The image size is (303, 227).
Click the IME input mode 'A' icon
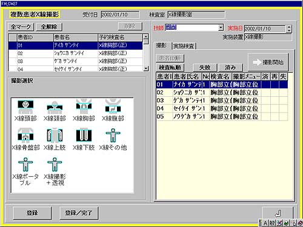(x=265, y=223)
